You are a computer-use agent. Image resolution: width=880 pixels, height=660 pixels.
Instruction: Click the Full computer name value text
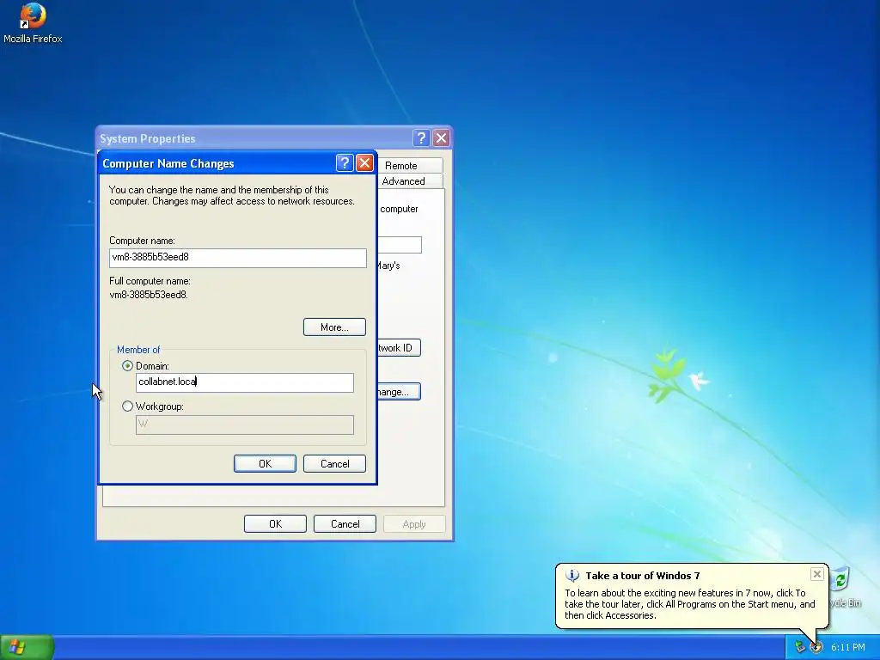point(149,295)
